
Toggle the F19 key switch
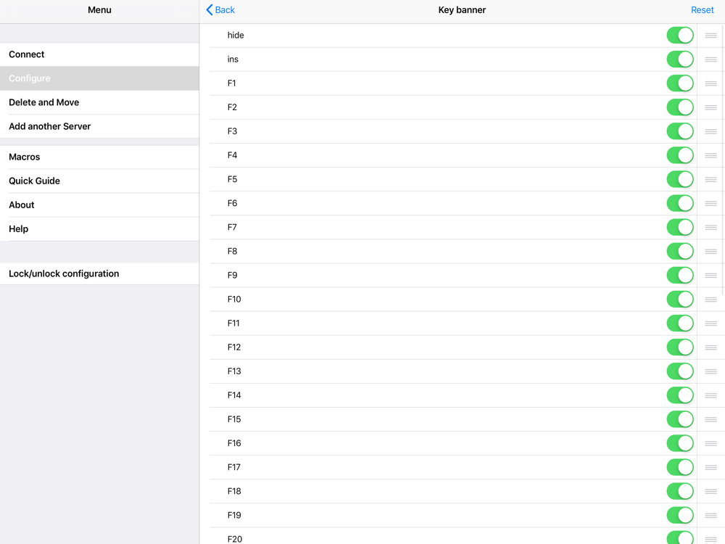680,515
